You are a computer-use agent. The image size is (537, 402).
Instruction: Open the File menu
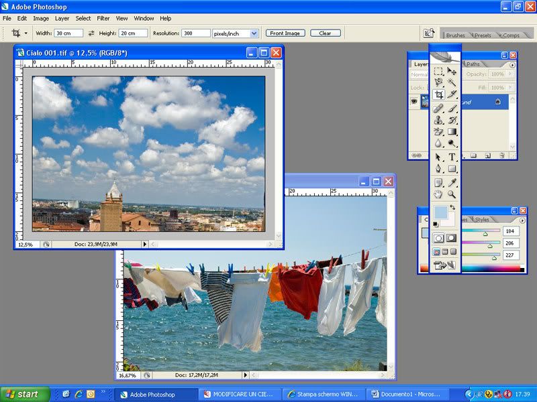7,19
